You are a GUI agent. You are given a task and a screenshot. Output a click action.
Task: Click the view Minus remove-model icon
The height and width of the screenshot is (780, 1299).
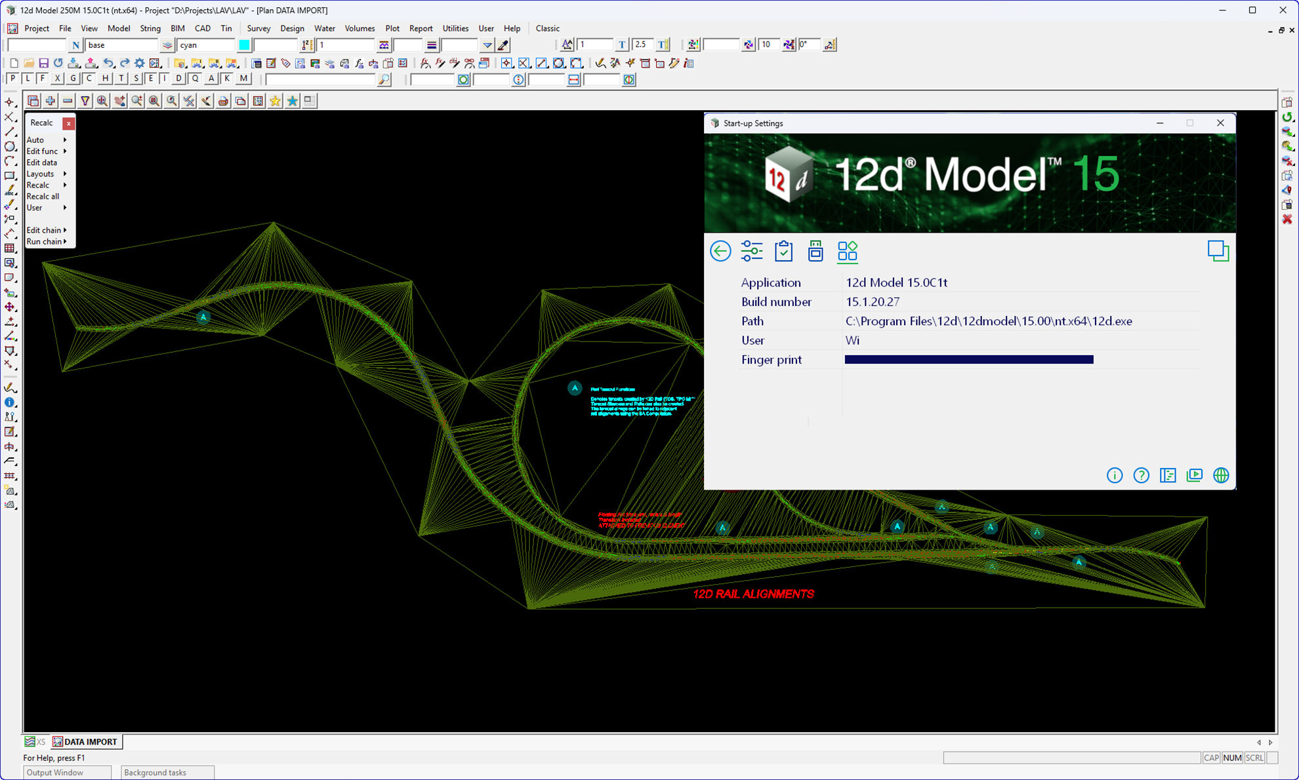point(67,100)
